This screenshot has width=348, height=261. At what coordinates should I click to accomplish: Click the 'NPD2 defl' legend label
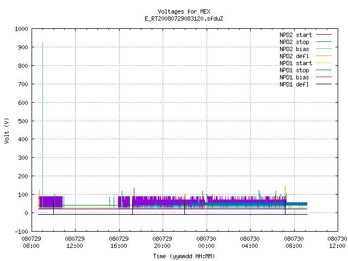(294, 56)
